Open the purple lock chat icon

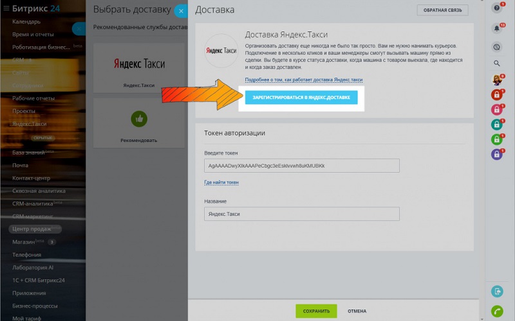pyautogui.click(x=497, y=154)
